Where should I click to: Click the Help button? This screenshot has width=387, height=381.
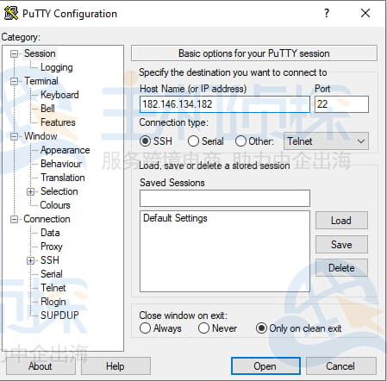pyautogui.click(x=115, y=366)
